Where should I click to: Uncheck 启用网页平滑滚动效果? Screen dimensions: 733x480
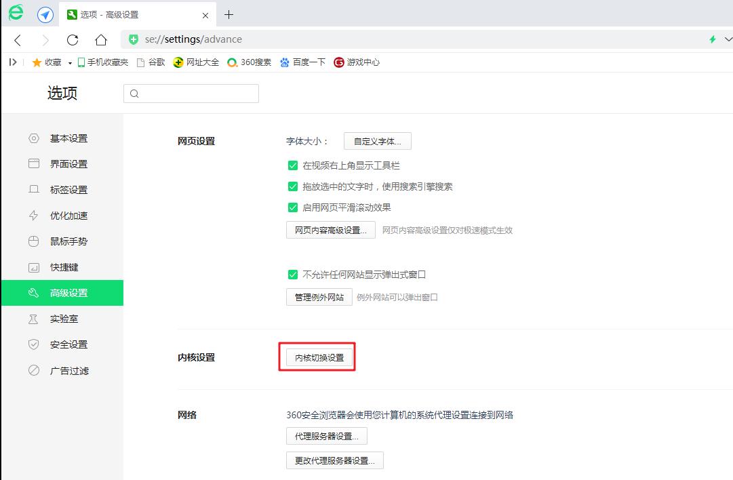pos(292,207)
